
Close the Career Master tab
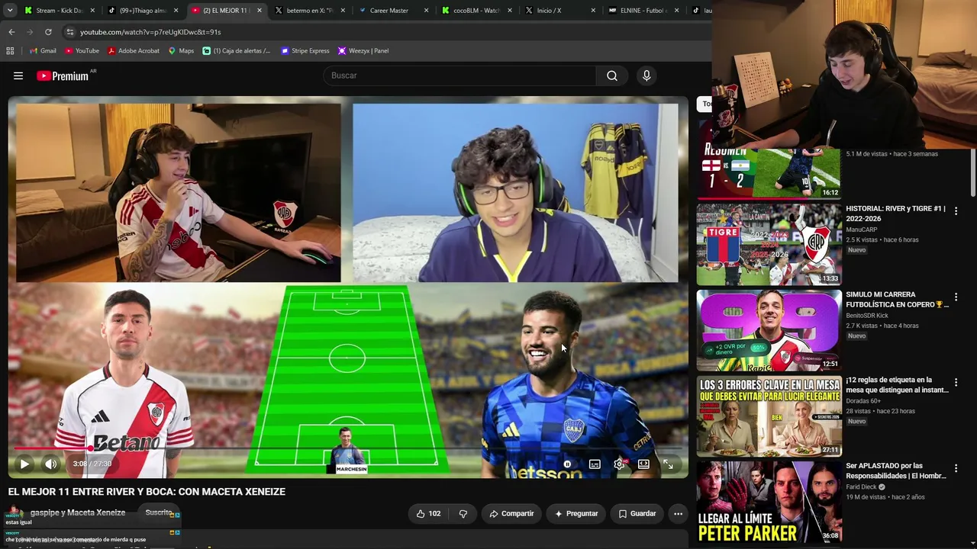426,11
